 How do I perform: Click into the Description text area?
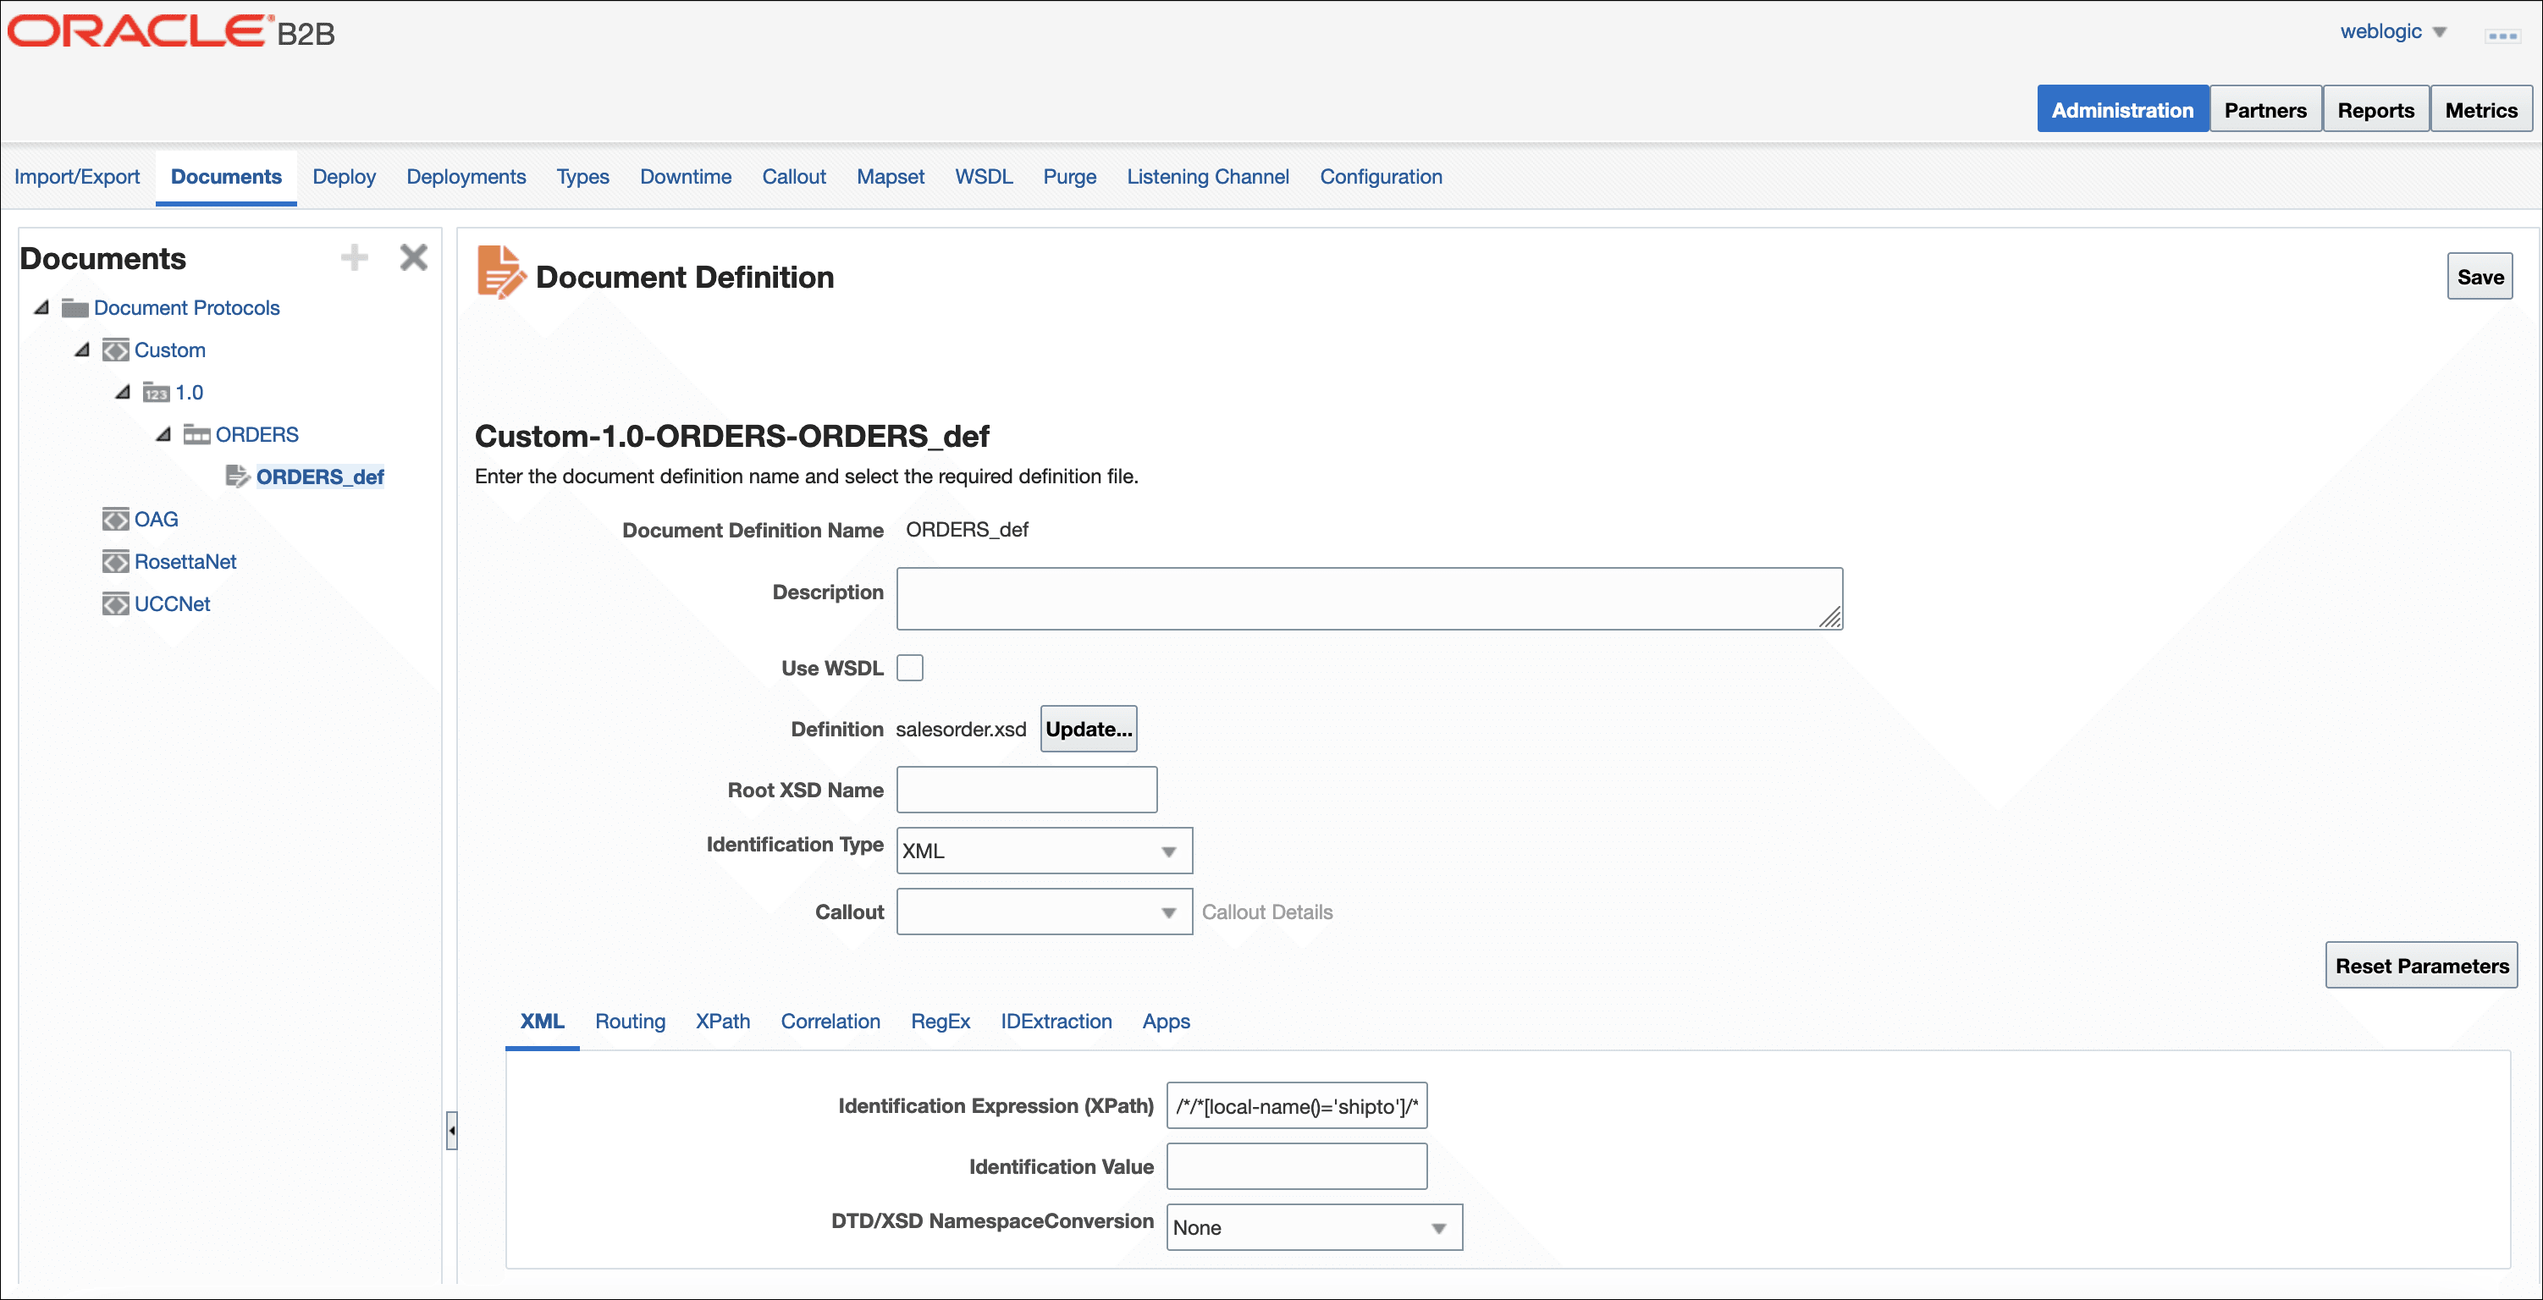[1369, 598]
